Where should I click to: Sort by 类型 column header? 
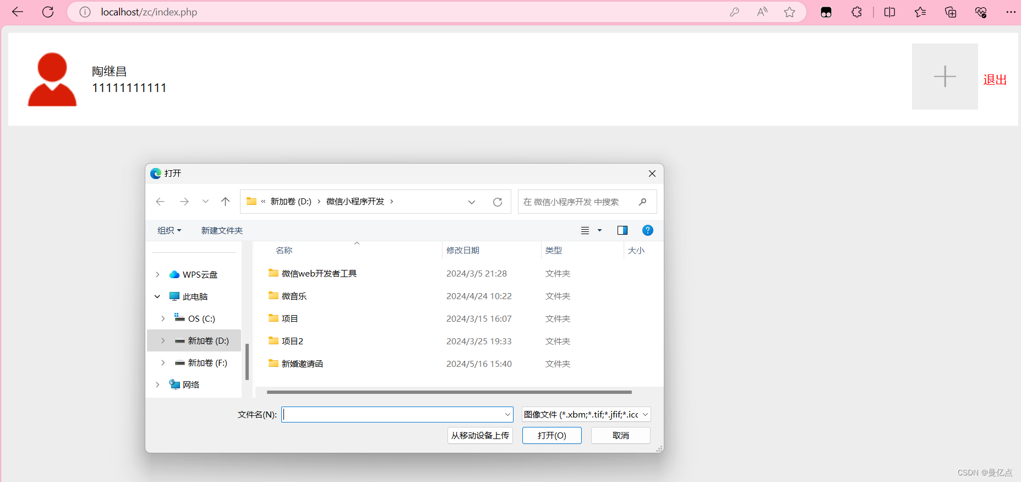(x=554, y=251)
